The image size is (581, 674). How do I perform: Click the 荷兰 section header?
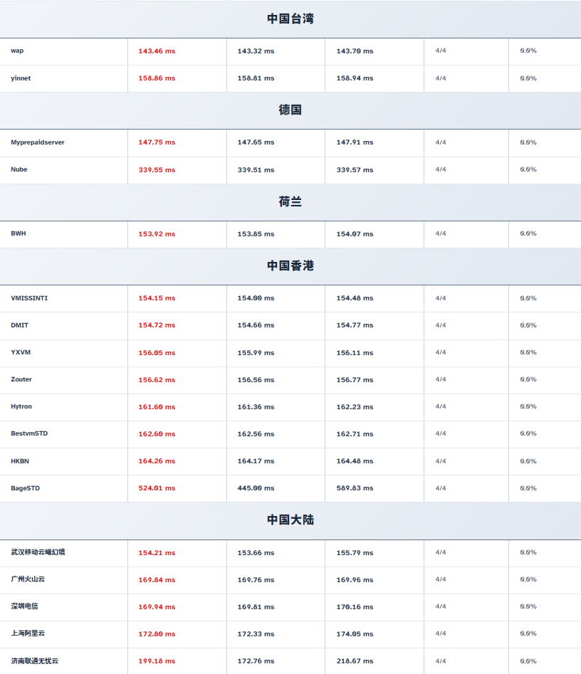tap(290, 202)
